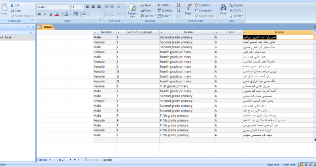Go to last record in navigator
This screenshot has width=316, height=167.
pyautogui.click(x=75, y=159)
